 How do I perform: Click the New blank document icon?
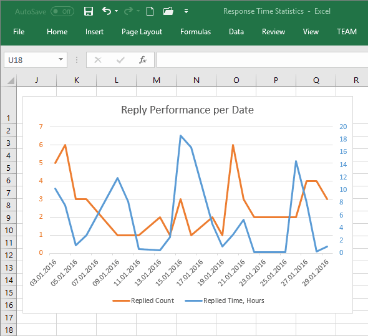point(150,11)
